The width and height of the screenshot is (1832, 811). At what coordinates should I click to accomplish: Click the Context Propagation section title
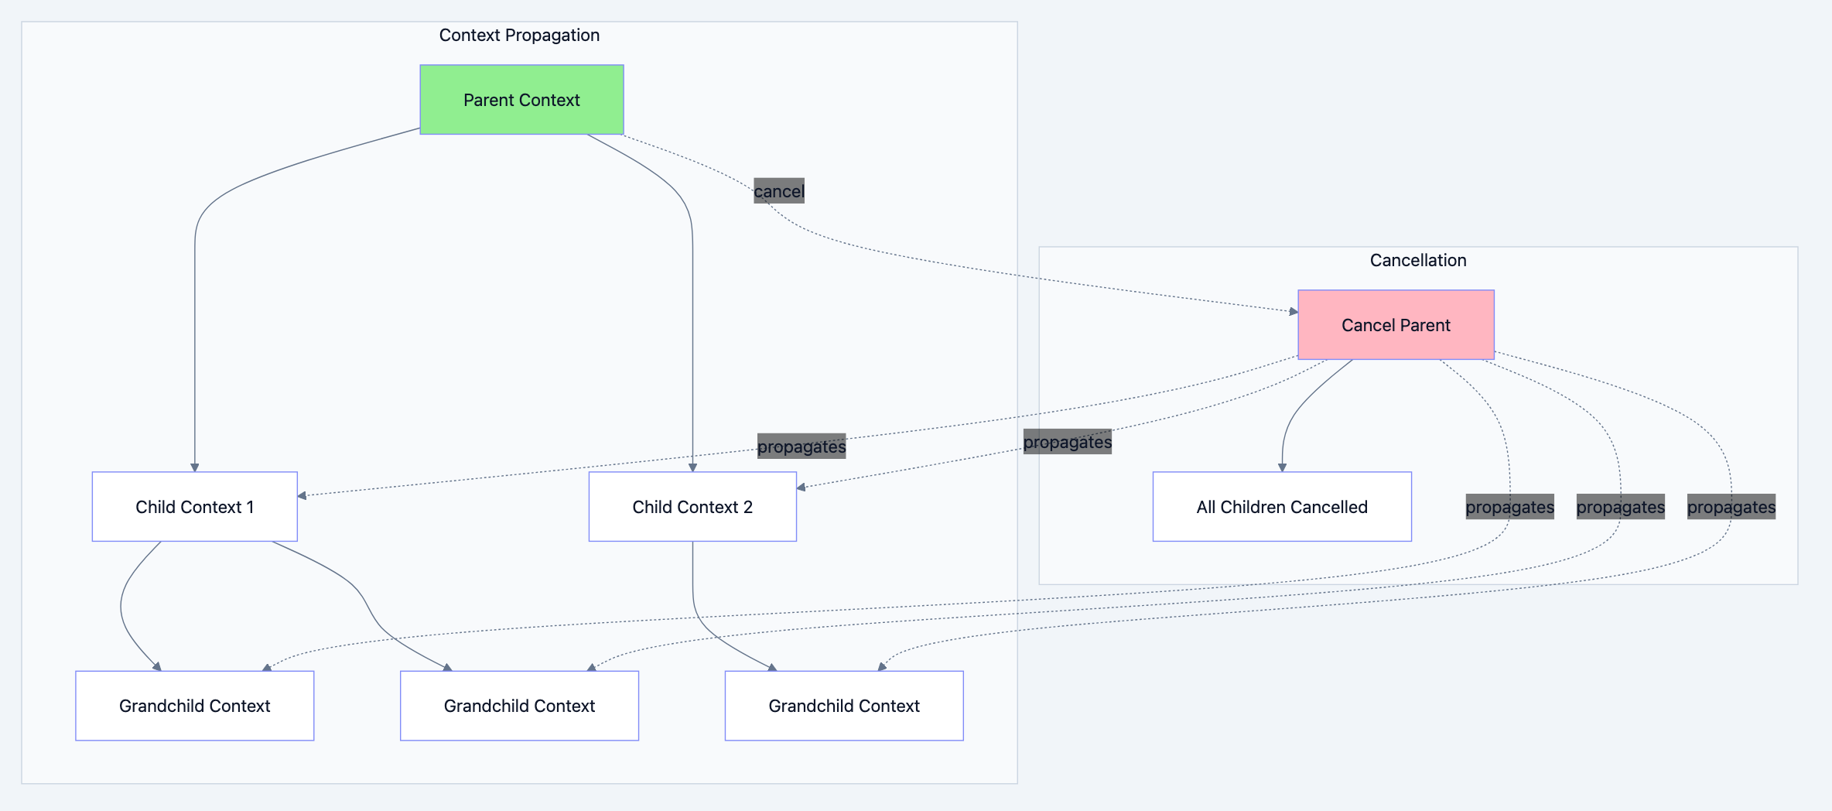coord(519,35)
